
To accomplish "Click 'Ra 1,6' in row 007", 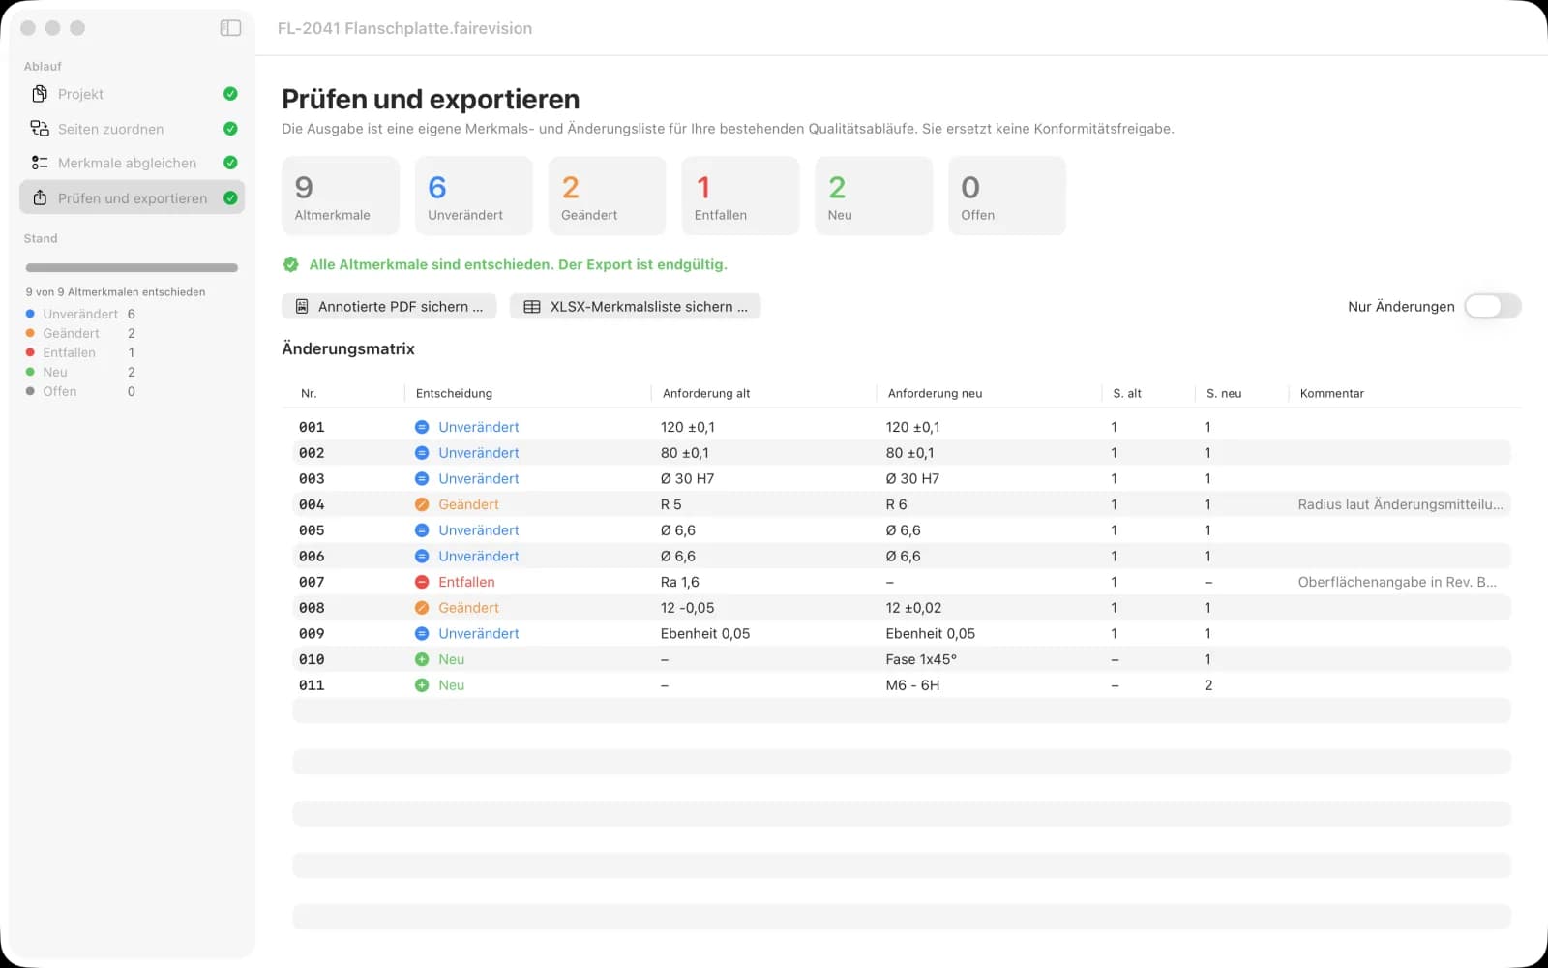I will [679, 582].
